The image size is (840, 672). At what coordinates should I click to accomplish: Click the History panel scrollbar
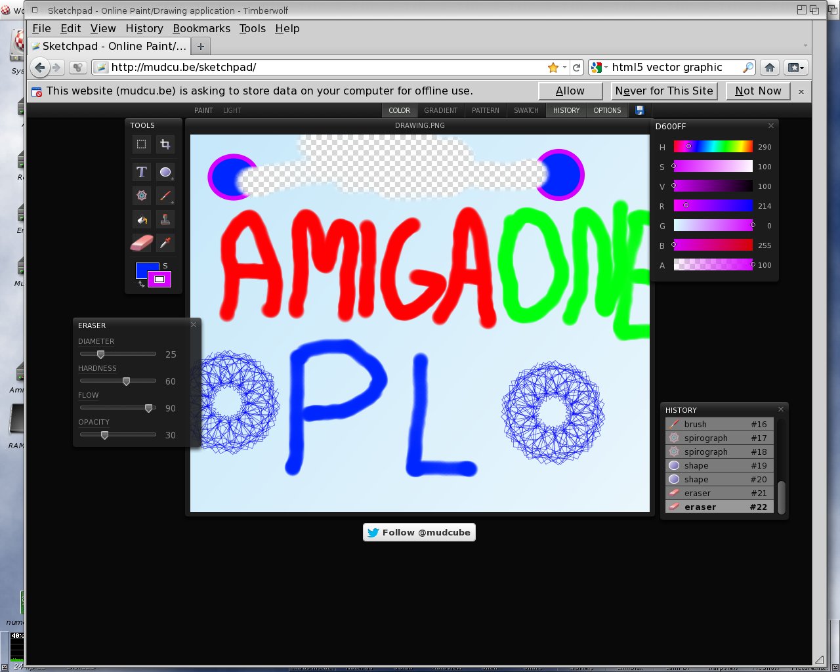pyautogui.click(x=781, y=497)
